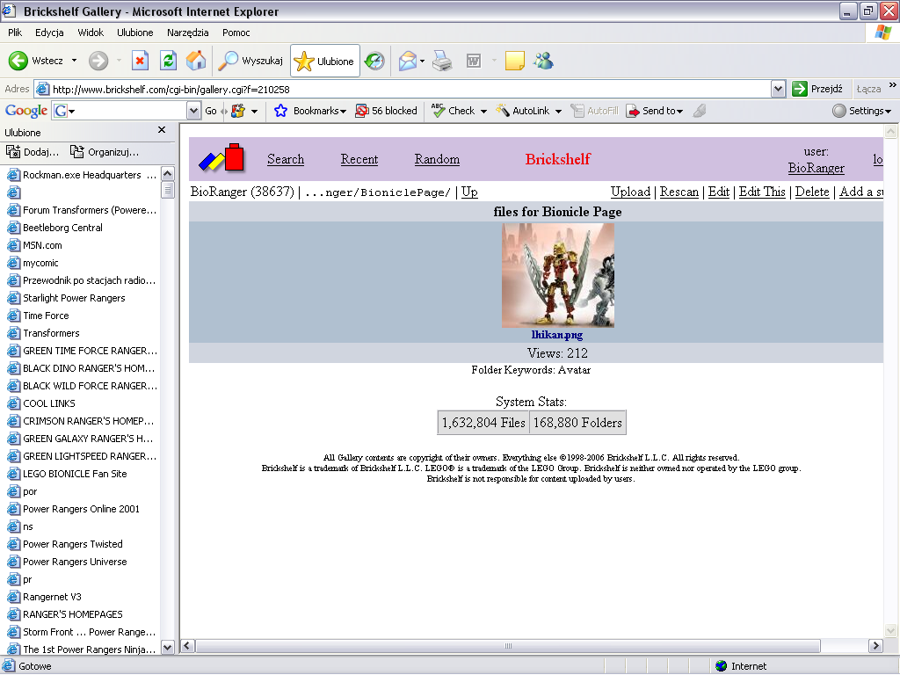Open the Narzędzia menu
The width and height of the screenshot is (900, 675).
188,33
